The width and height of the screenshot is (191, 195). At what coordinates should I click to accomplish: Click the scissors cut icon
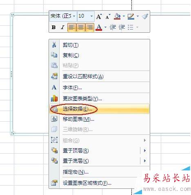(54, 45)
